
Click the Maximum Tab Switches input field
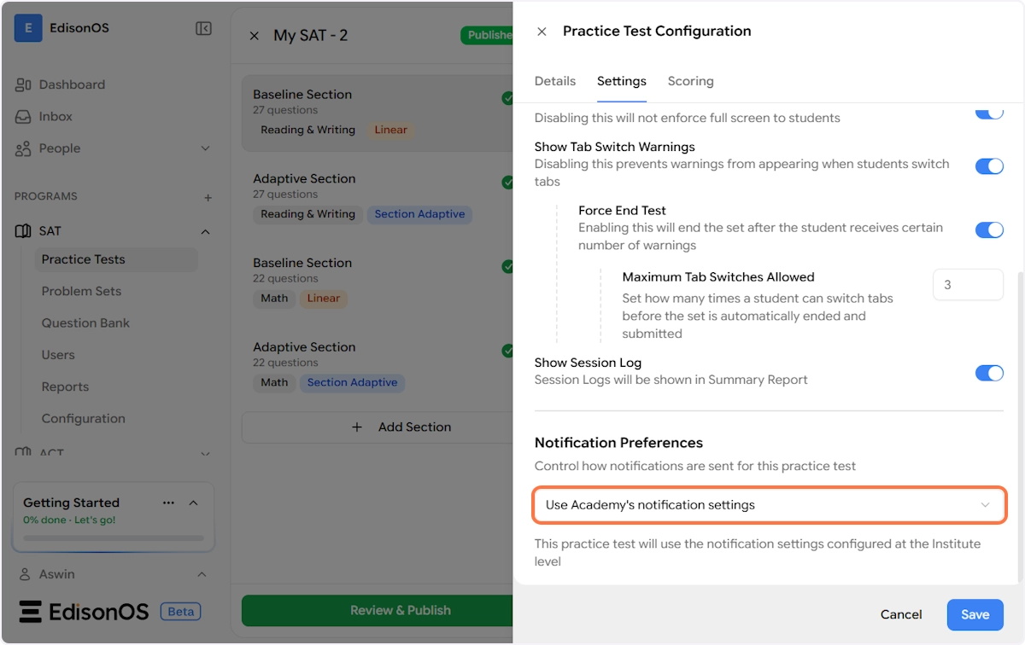(968, 285)
